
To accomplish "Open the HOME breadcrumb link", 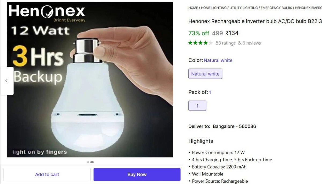I will click(193, 8).
